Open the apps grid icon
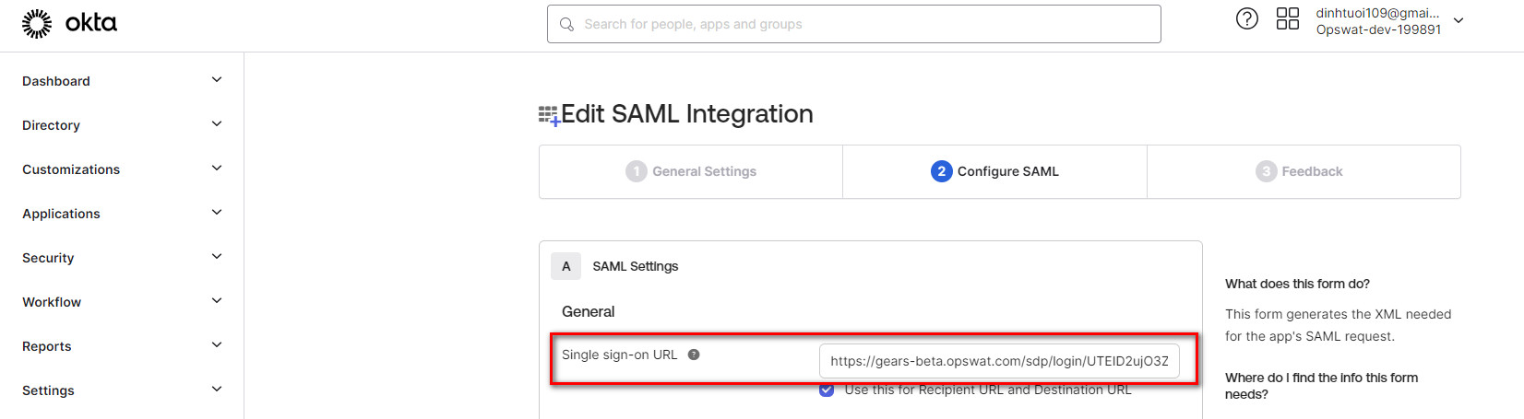This screenshot has width=1524, height=419. [x=1287, y=18]
